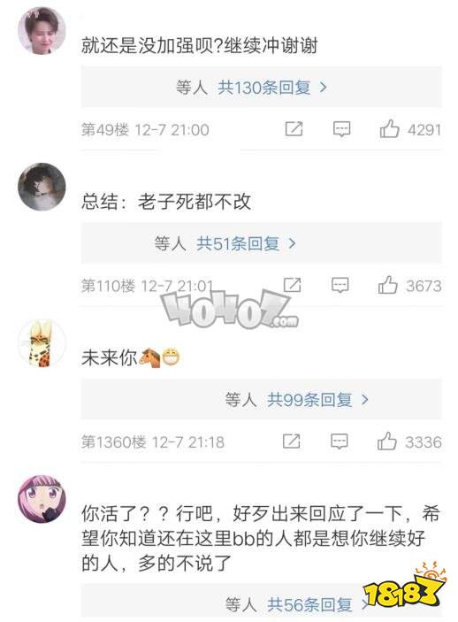
Task: Open the pink-haired anime avatar
Action: point(42,499)
